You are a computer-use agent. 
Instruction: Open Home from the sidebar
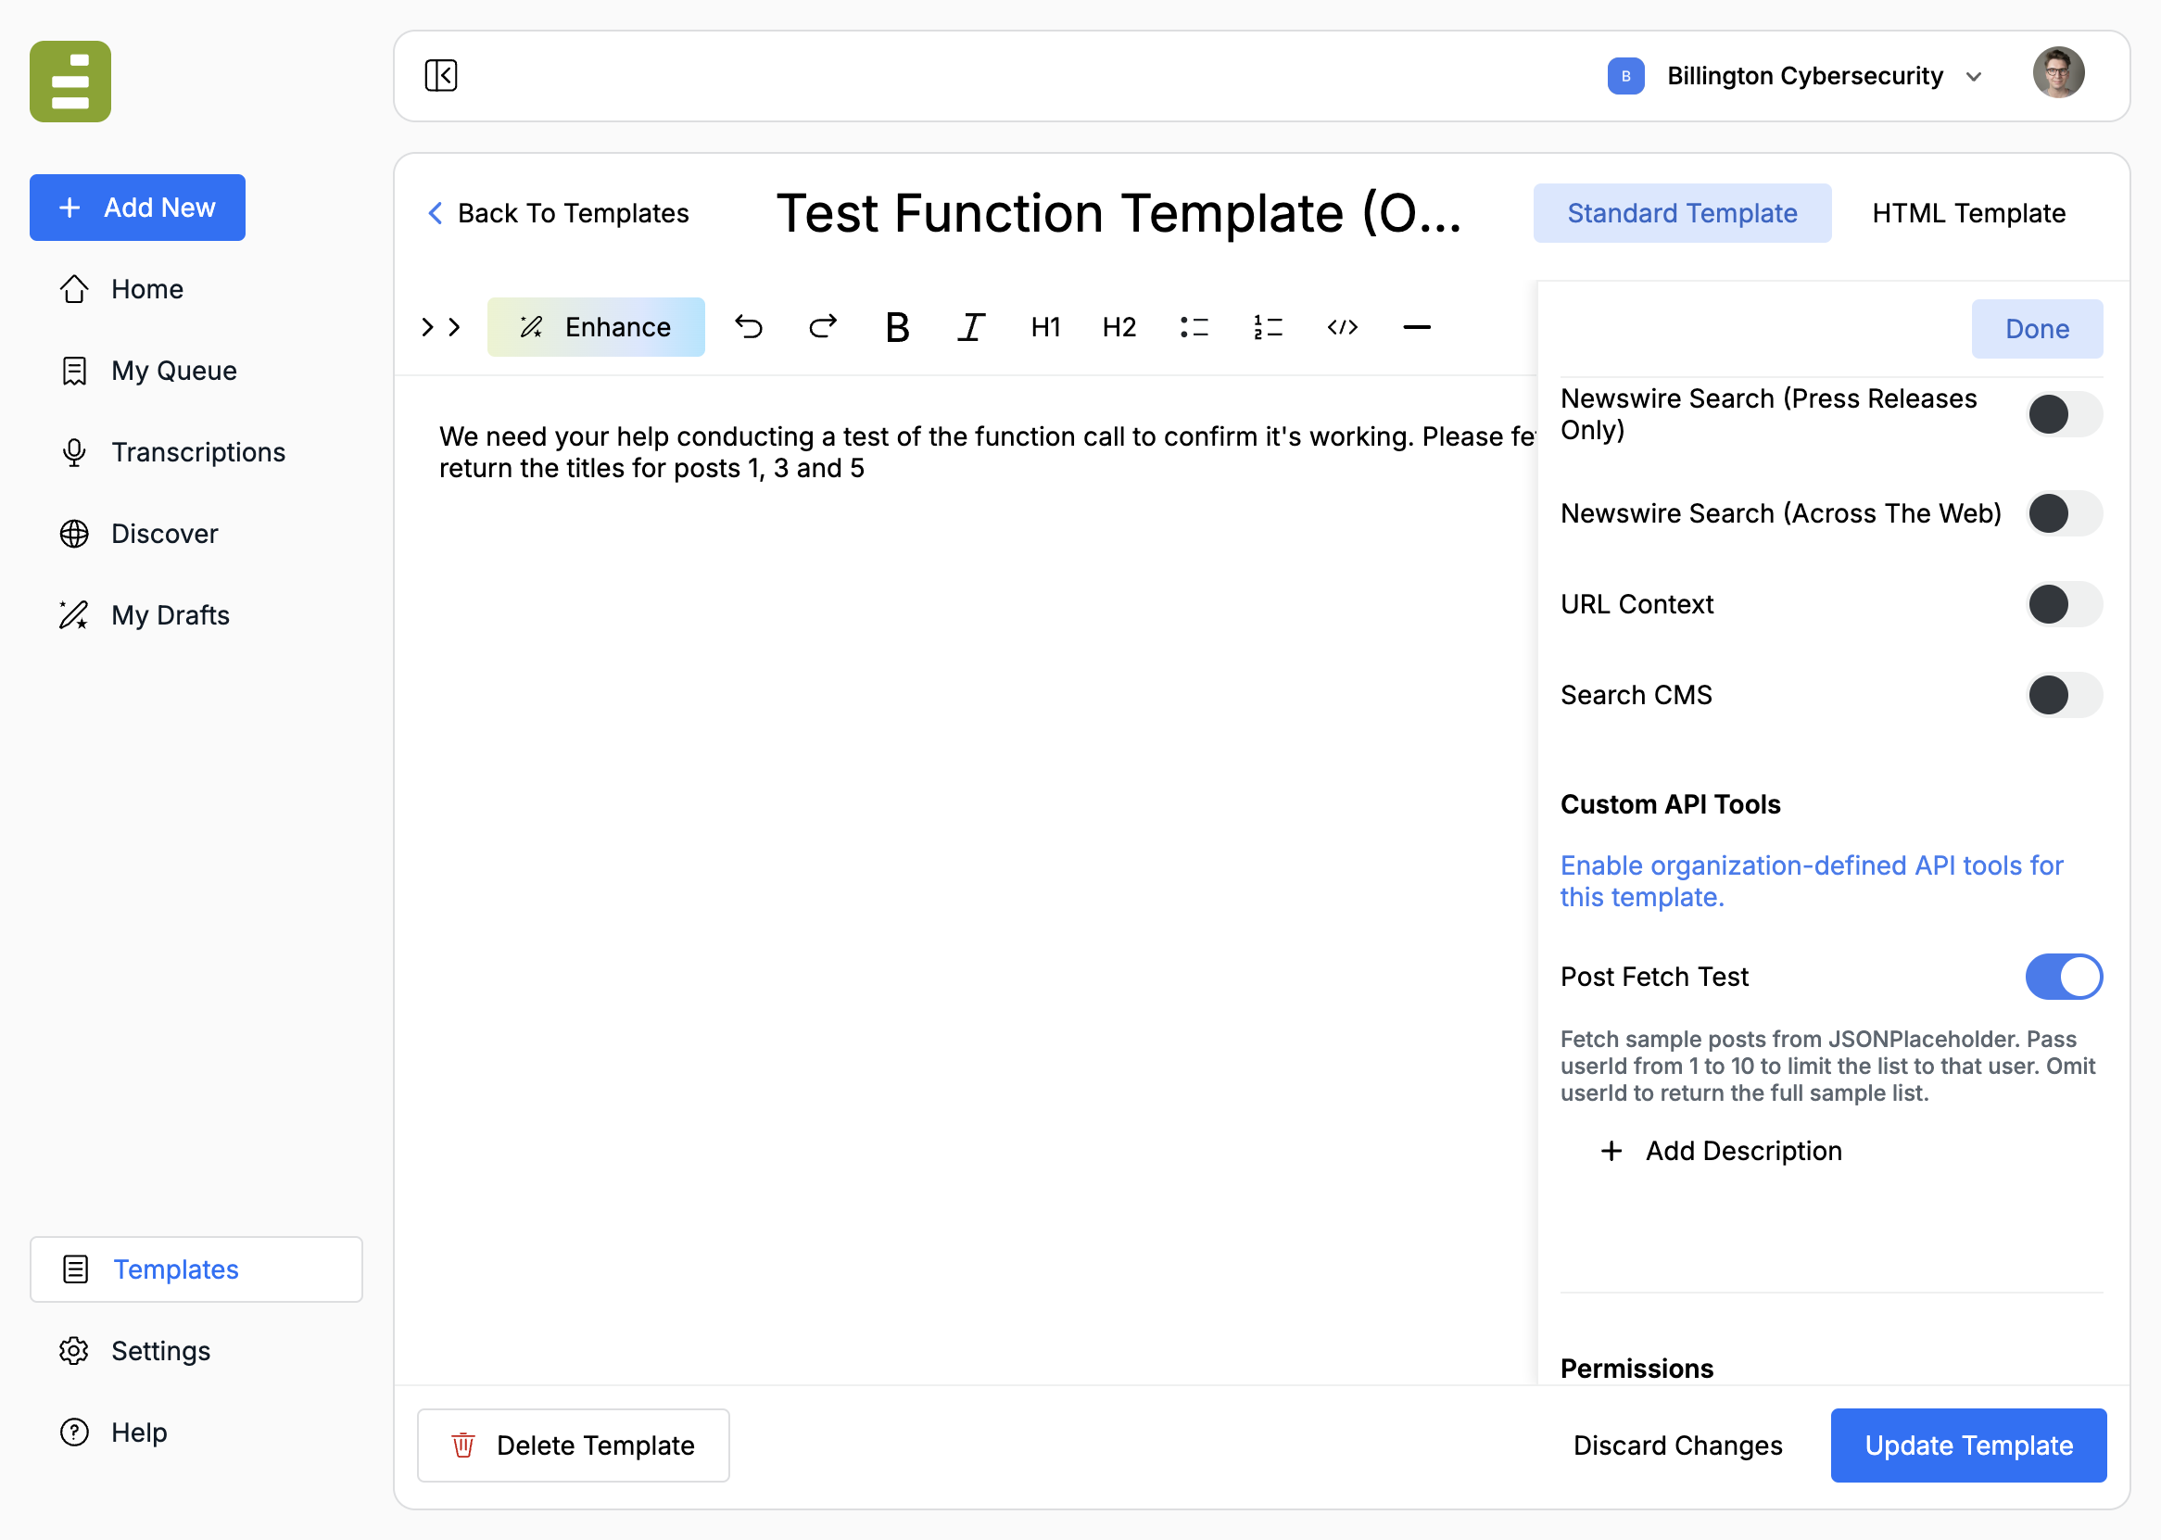[147, 289]
